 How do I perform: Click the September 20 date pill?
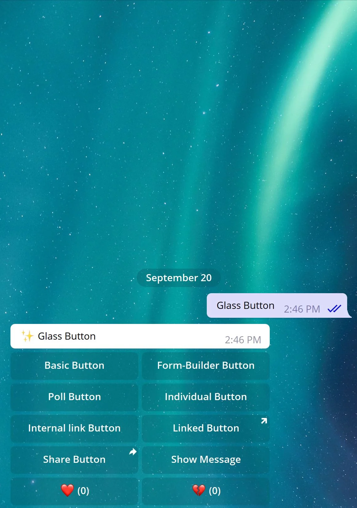click(179, 278)
